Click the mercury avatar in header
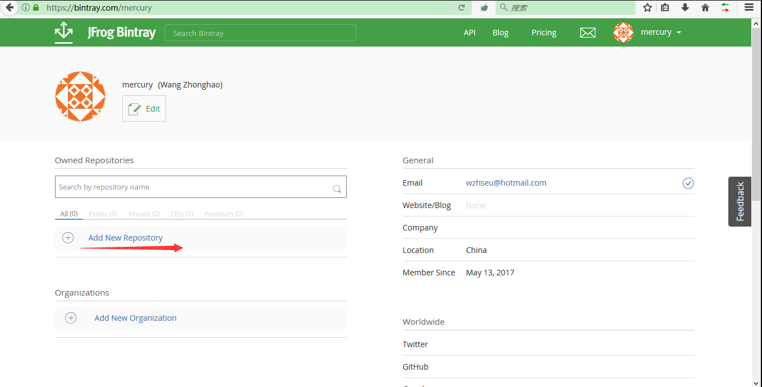Image resolution: width=762 pixels, height=387 pixels. pos(623,33)
